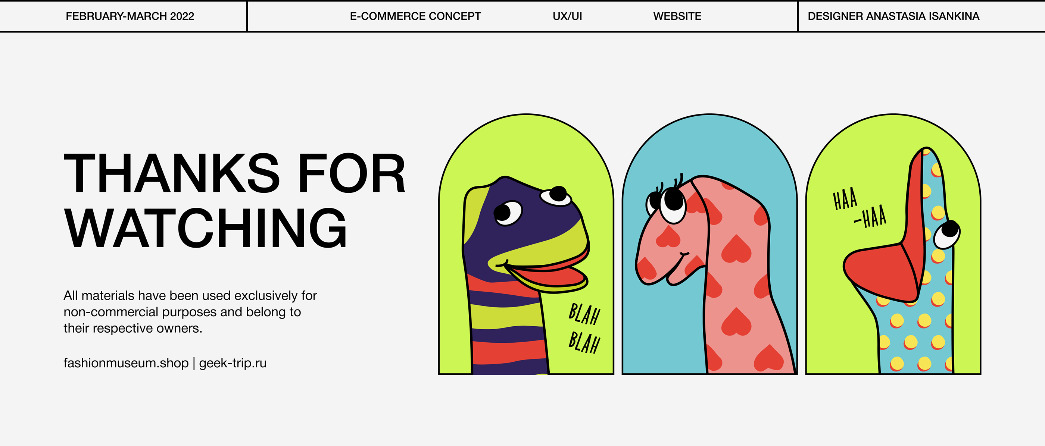Select the E-COMMERCE CONCEPT header item
Viewport: 1045px width, 446px height.
point(415,16)
